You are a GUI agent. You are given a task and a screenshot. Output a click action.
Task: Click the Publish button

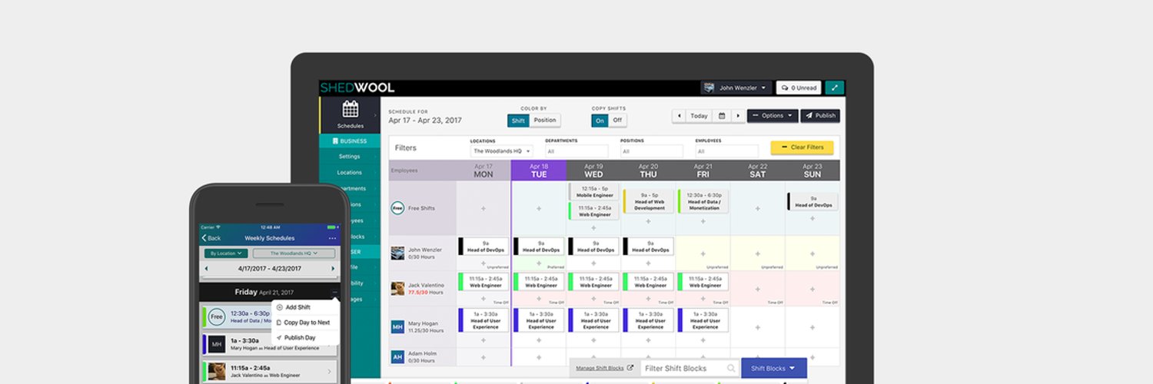click(x=820, y=116)
